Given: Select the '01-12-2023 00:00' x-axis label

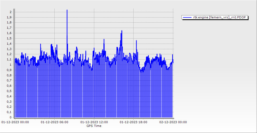Looking at the screenshot, I should coord(15,122).
